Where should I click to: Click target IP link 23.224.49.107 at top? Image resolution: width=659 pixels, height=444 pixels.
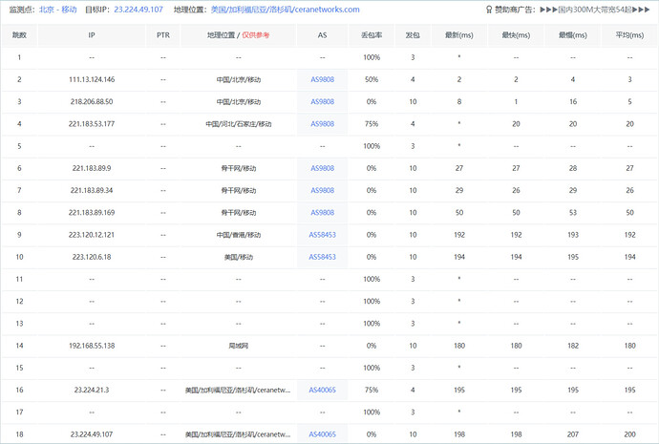(x=138, y=10)
